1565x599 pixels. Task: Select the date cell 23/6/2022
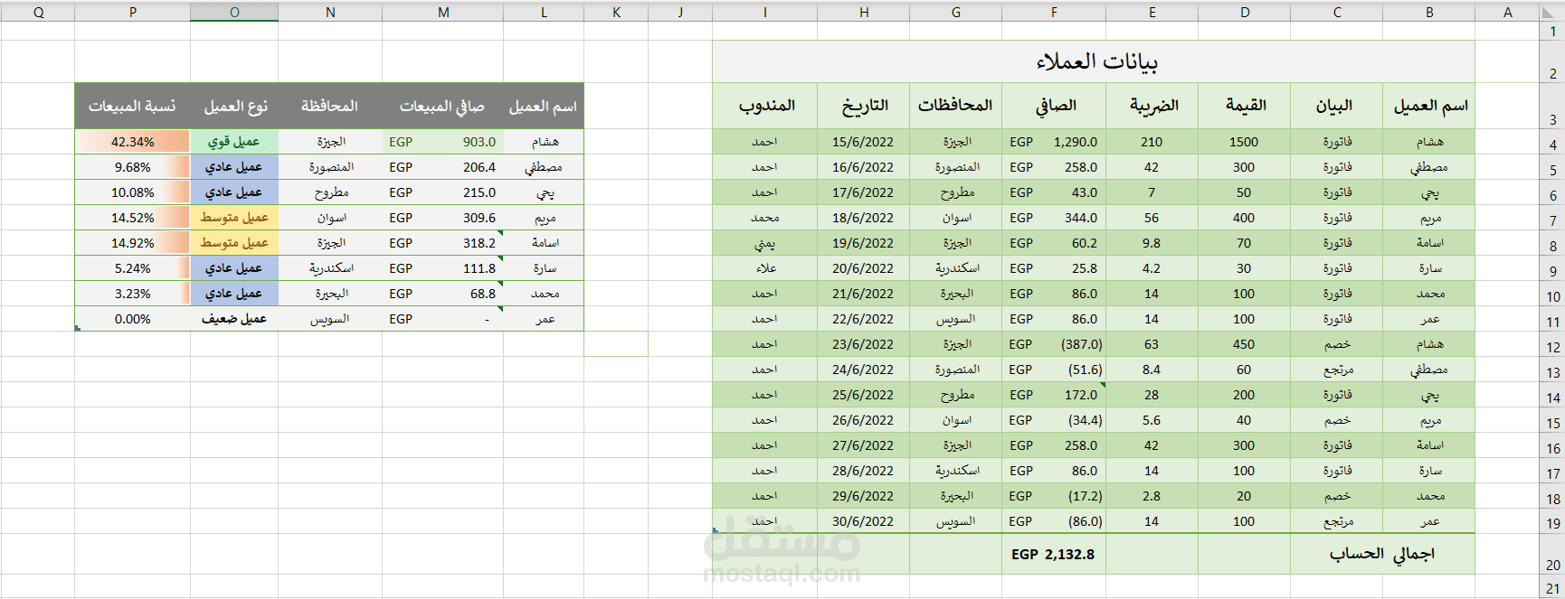(864, 344)
